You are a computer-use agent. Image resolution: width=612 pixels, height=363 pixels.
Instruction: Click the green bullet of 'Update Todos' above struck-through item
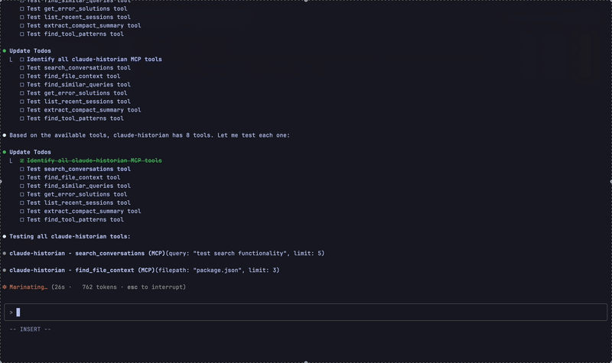(x=5, y=152)
